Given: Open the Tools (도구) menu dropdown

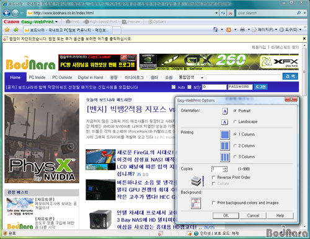Looking at the screenshot, I should coord(290,30).
